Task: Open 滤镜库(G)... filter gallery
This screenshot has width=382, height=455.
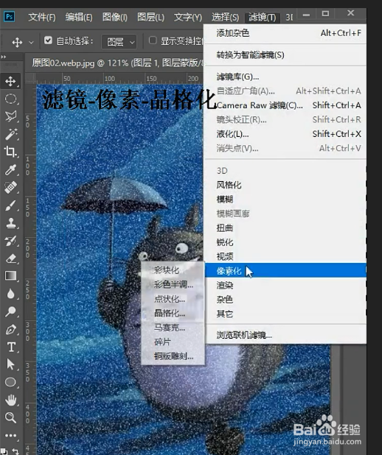Action: [x=285, y=77]
